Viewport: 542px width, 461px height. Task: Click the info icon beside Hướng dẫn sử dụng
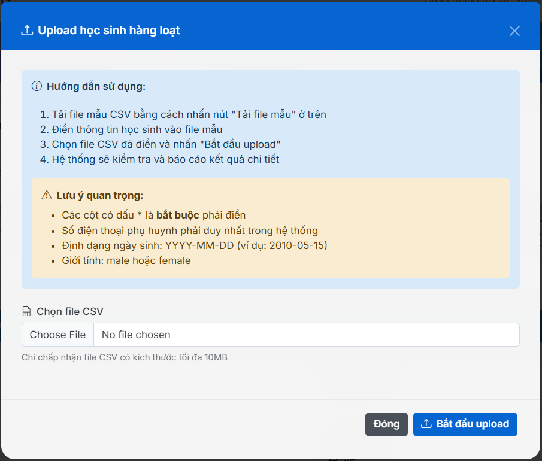(x=37, y=86)
